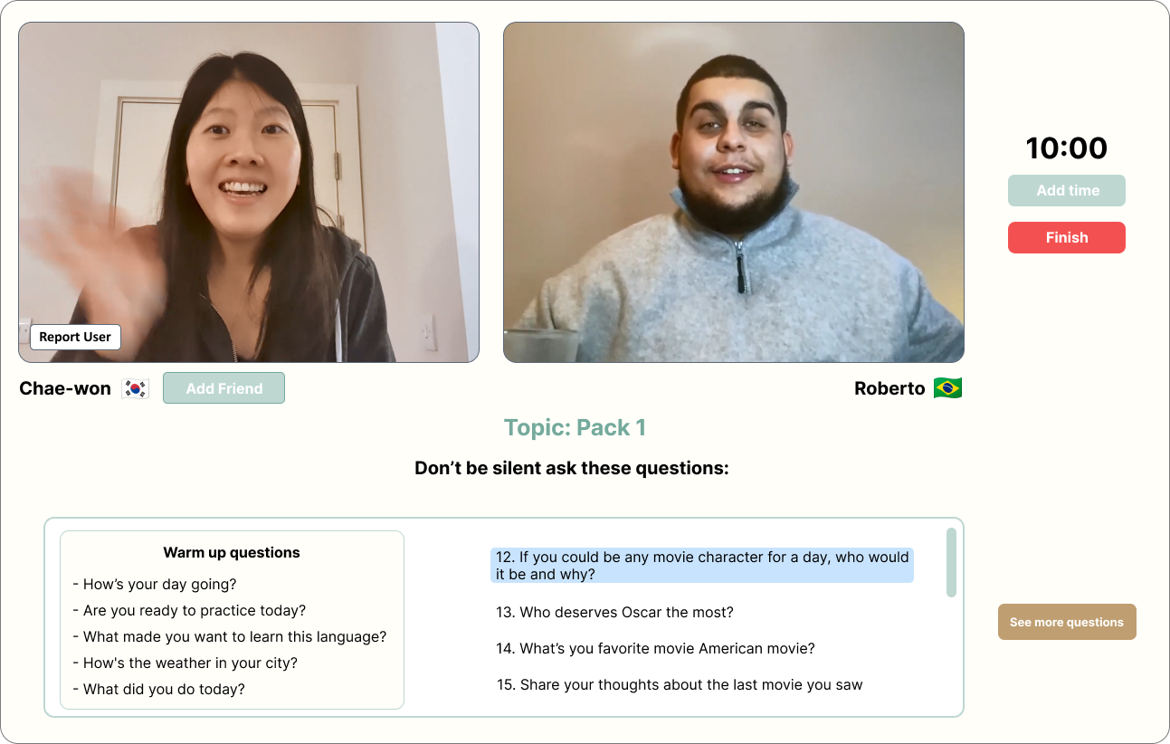Viewport: 1170px width, 744px height.
Task: Click 'What made you want to learn this language?'
Action: pos(229,637)
